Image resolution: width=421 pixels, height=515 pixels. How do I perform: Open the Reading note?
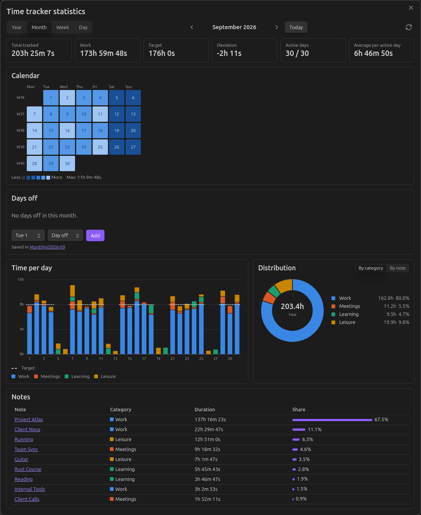pyautogui.click(x=24, y=479)
